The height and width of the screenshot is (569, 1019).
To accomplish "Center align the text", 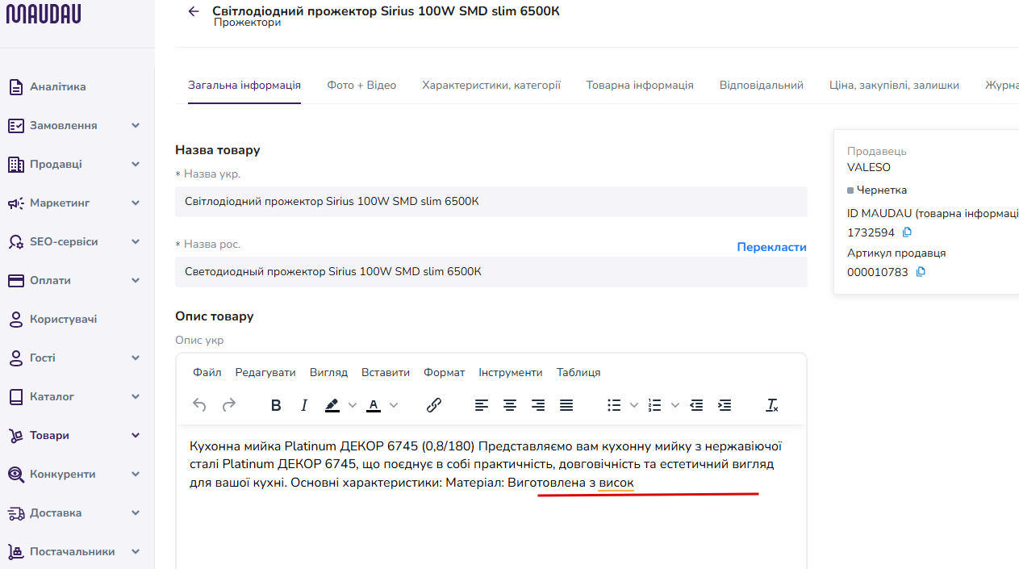I will [x=510, y=405].
